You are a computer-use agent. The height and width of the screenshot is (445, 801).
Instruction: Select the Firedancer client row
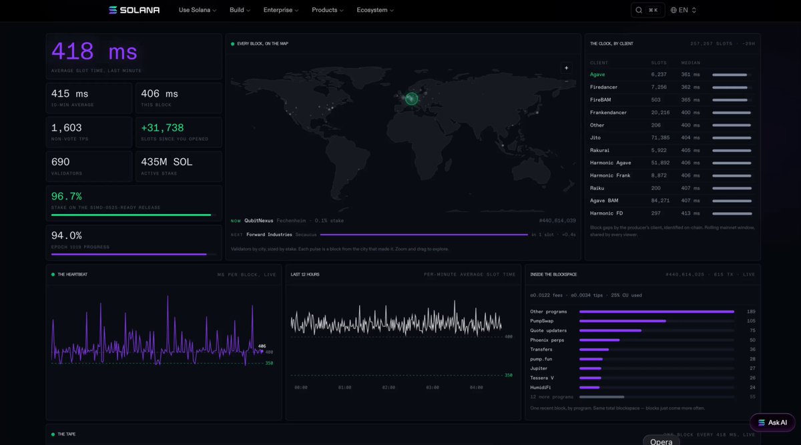pyautogui.click(x=671, y=87)
